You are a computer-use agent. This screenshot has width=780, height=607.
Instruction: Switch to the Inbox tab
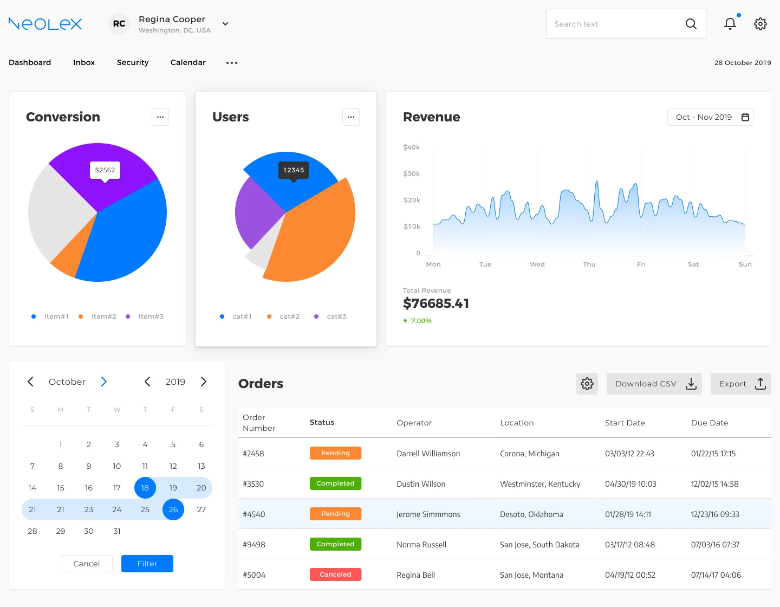83,62
